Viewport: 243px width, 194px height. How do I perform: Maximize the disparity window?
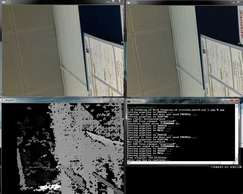(113, 99)
